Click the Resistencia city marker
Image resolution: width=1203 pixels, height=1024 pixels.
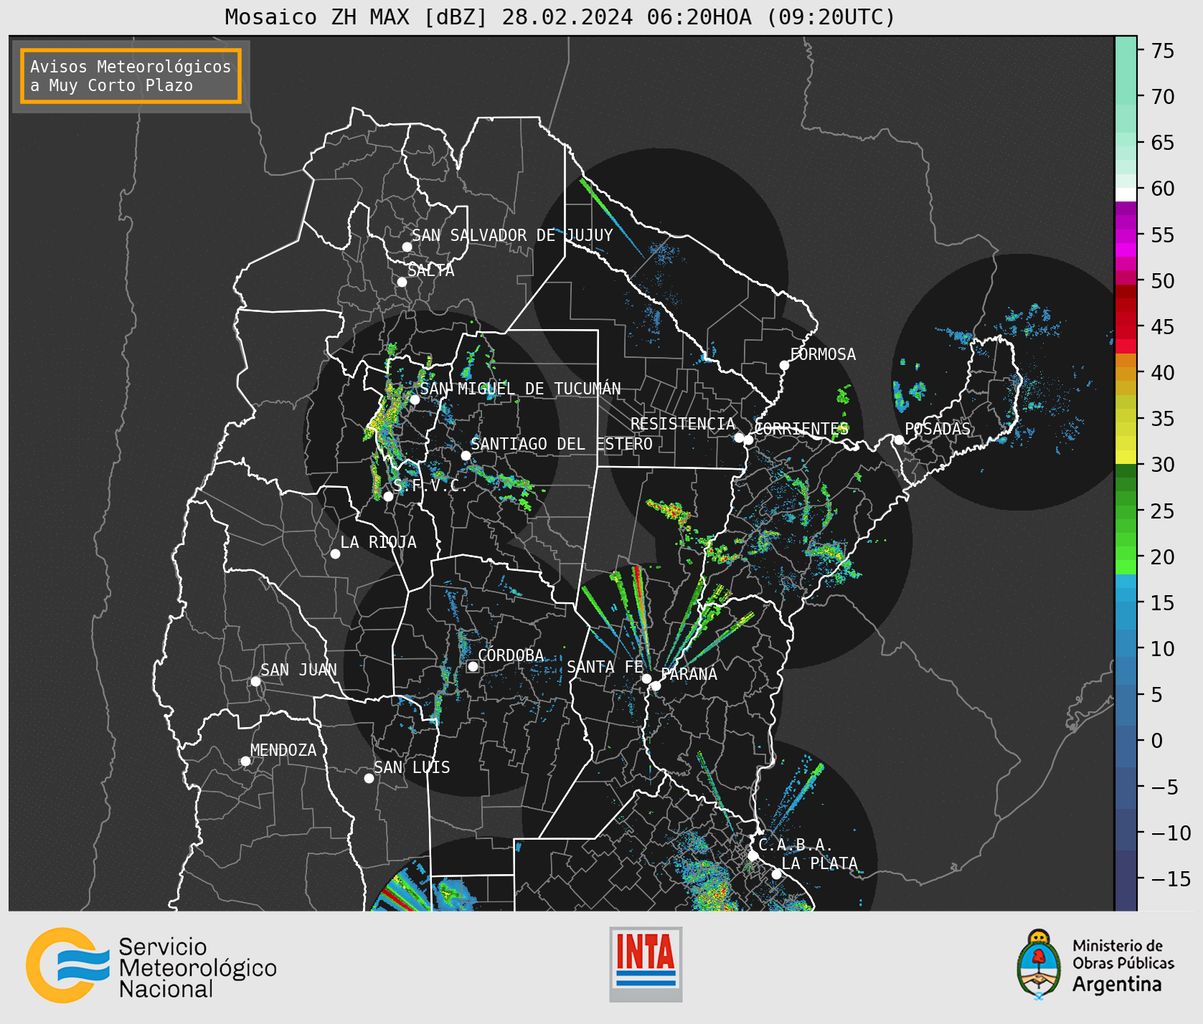pos(739,437)
